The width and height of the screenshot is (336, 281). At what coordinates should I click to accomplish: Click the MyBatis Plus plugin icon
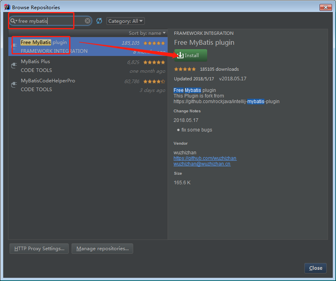pos(14,66)
